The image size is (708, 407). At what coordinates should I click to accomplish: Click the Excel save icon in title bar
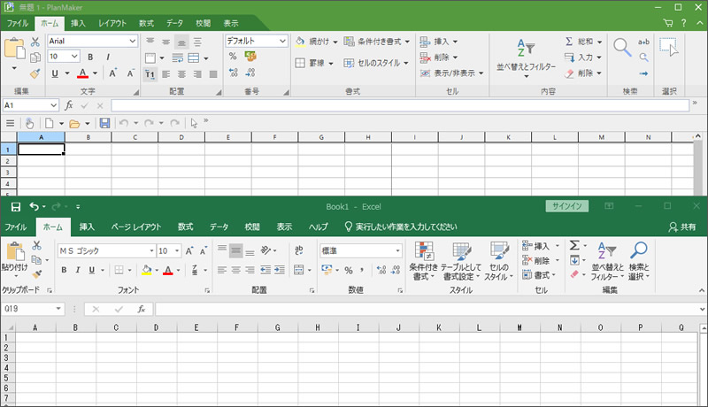click(x=15, y=206)
